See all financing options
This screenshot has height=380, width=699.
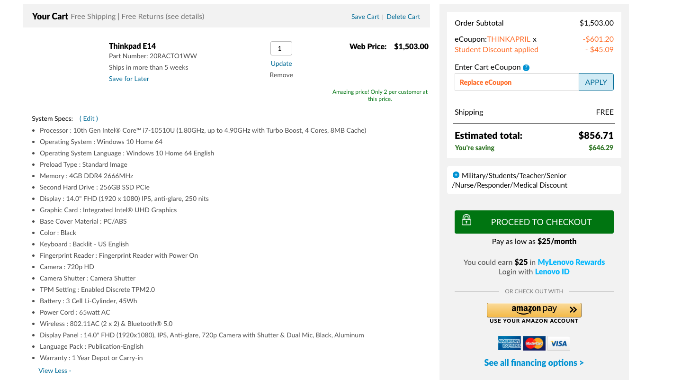pos(534,362)
